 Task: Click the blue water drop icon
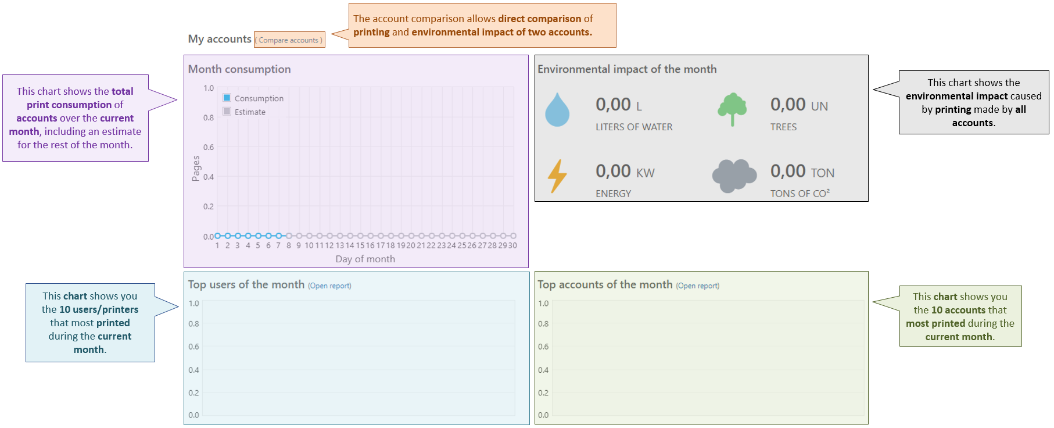click(557, 110)
